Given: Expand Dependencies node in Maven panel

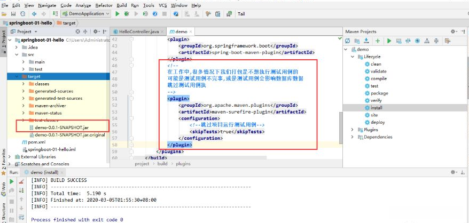Looking at the screenshot, I should click(x=353, y=137).
